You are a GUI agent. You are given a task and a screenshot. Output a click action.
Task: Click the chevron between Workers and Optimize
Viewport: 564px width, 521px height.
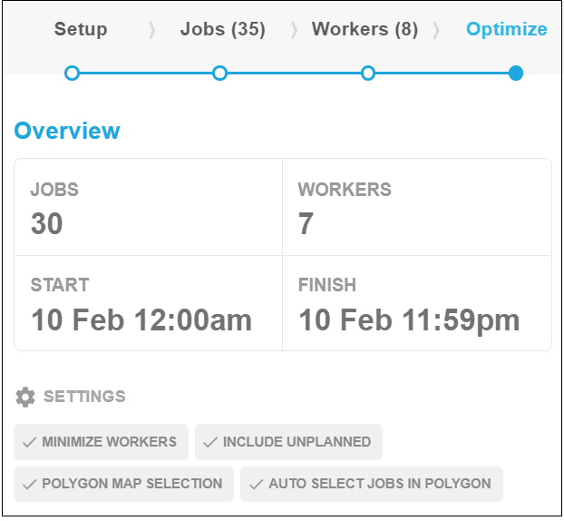pyautogui.click(x=436, y=30)
